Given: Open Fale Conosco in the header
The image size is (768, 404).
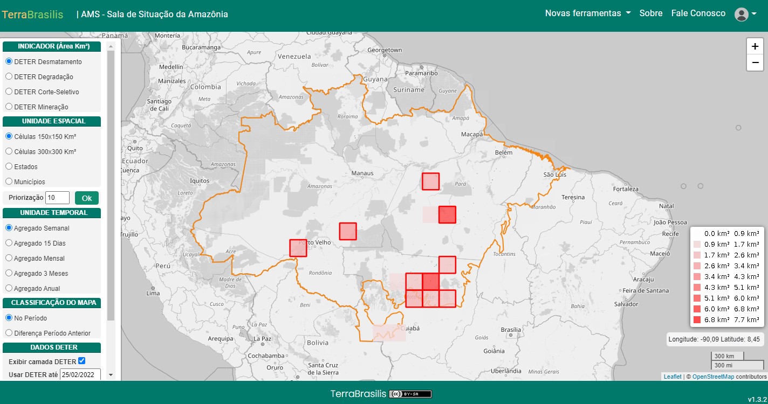Looking at the screenshot, I should (x=698, y=13).
